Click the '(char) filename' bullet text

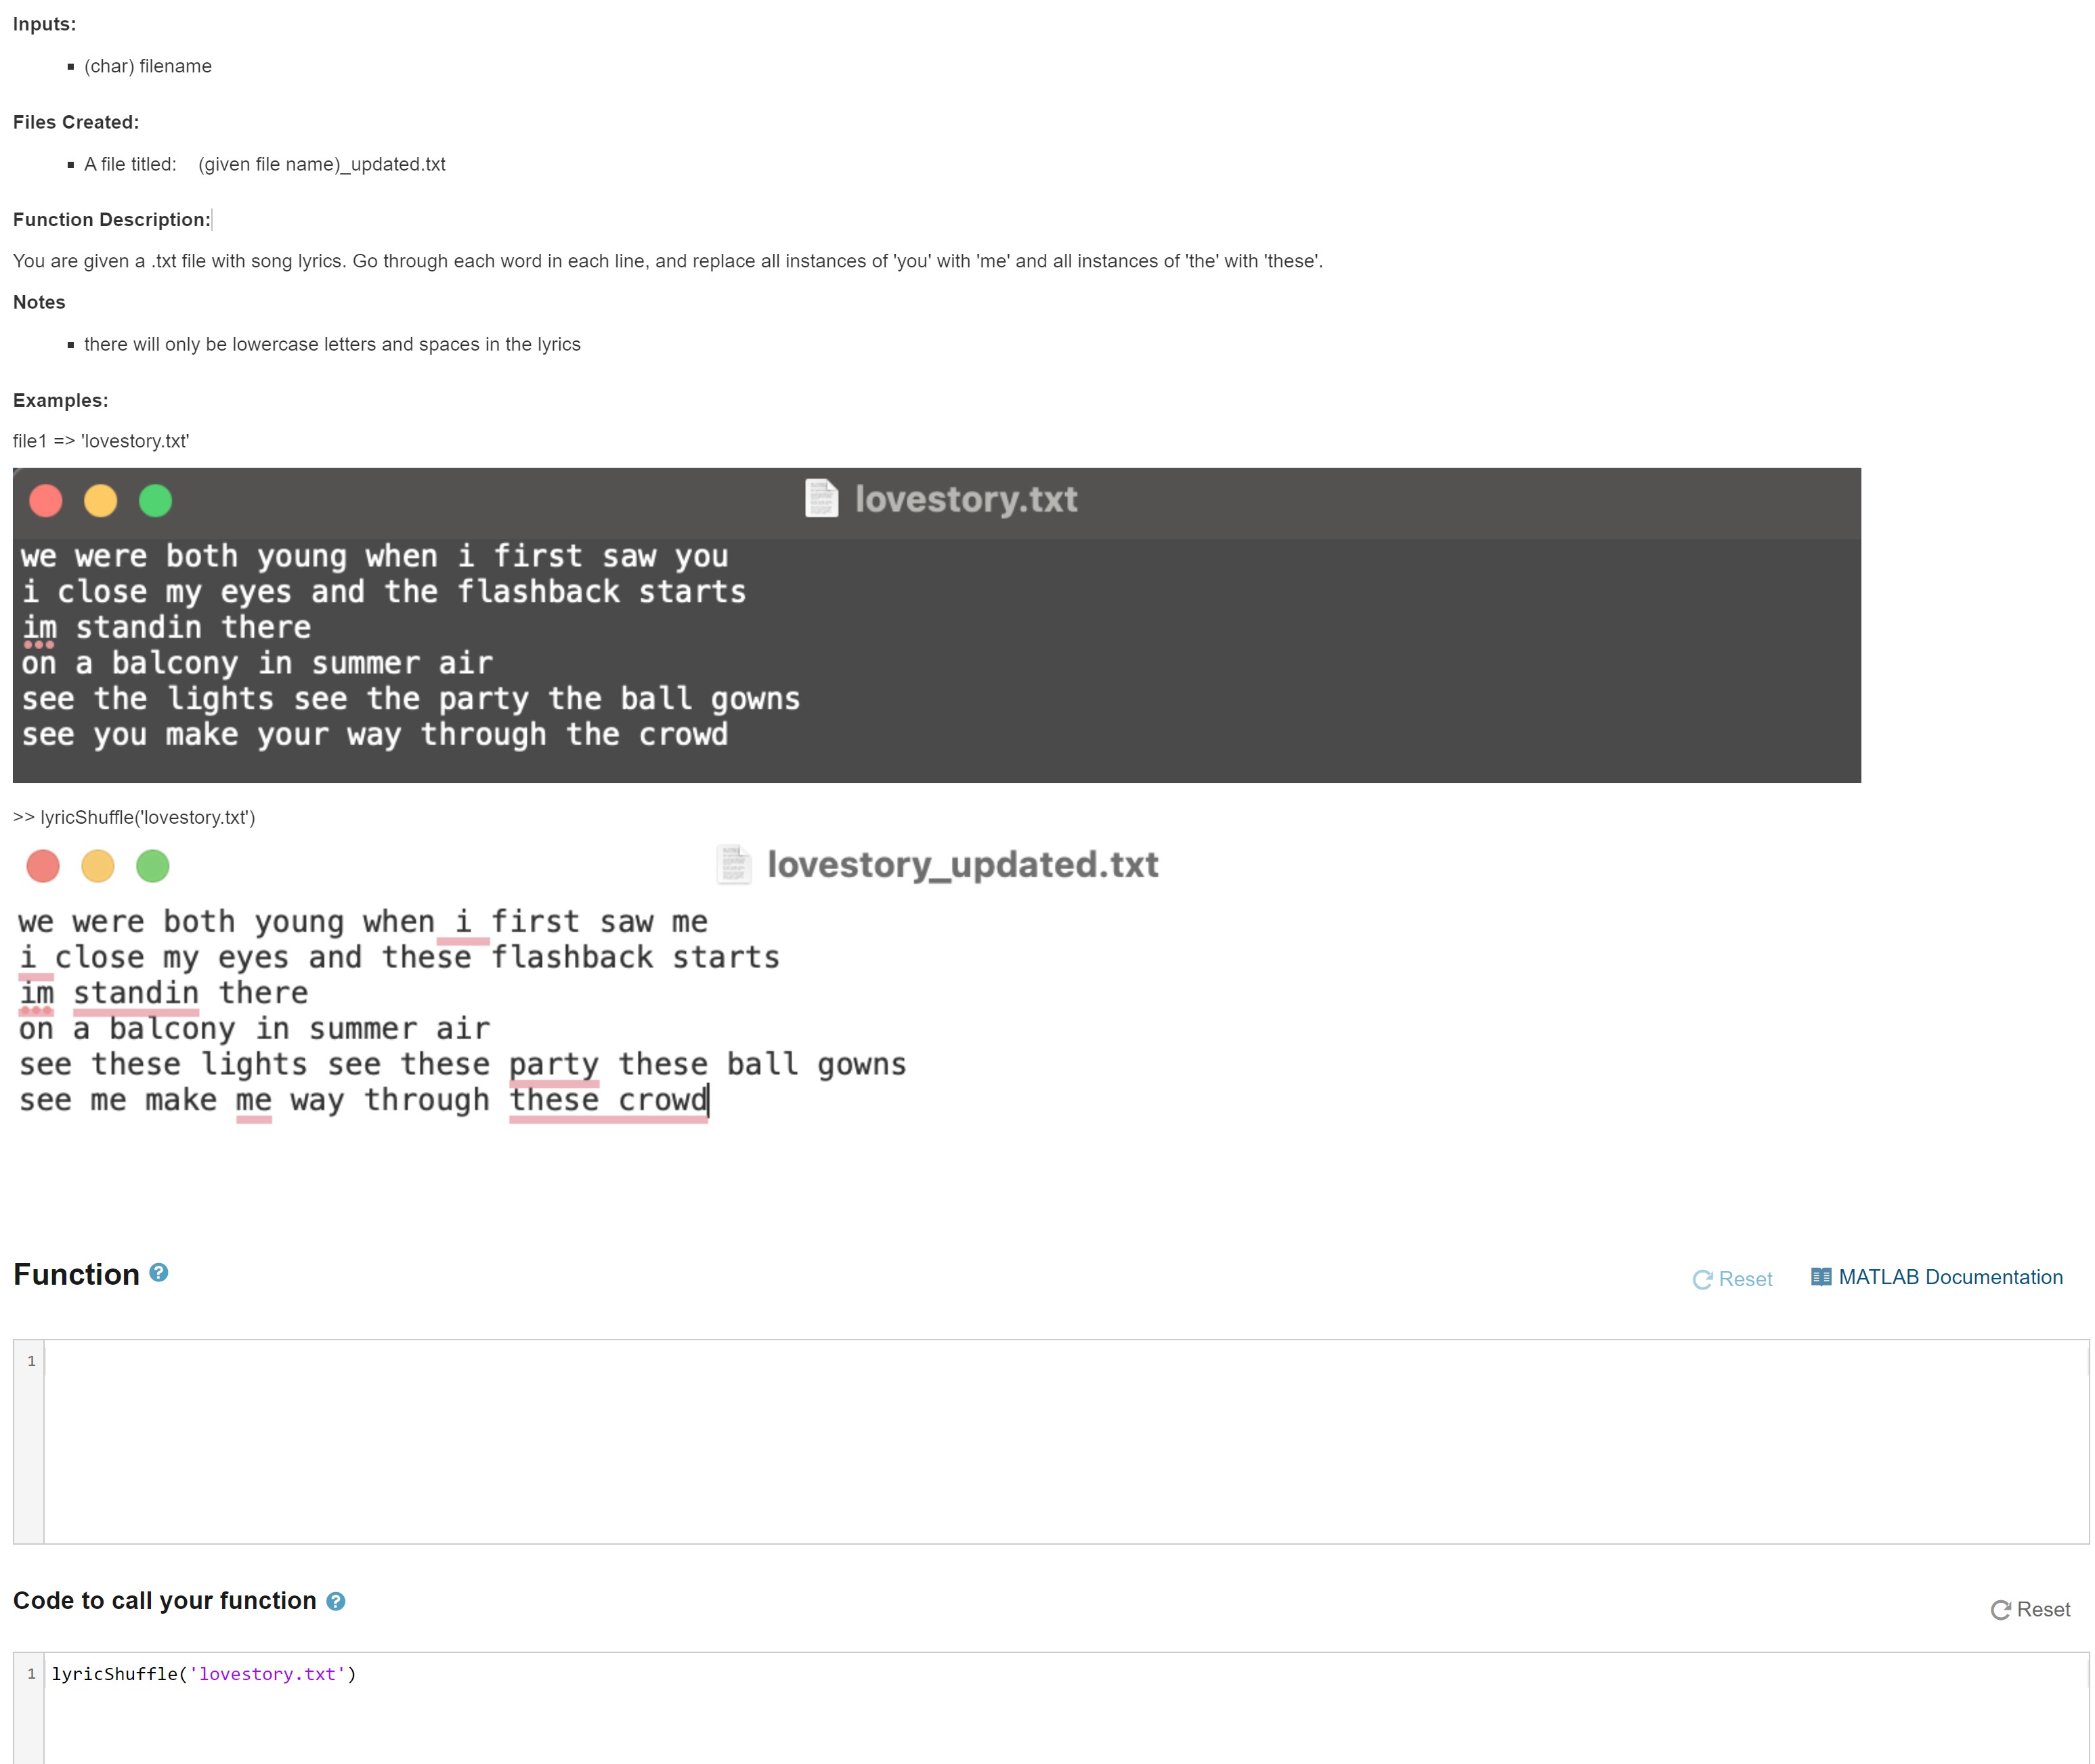(148, 66)
